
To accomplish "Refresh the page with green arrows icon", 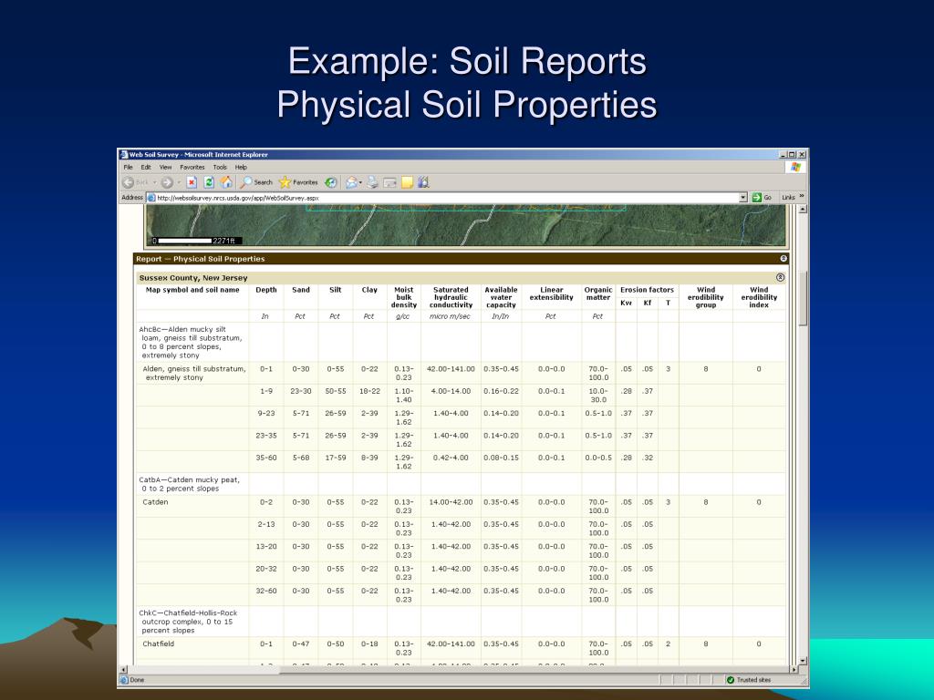I will point(209,182).
